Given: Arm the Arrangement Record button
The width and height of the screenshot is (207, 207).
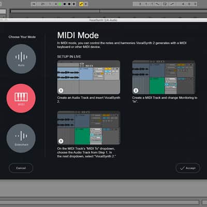Looking at the screenshot, I should pyautogui.click(x=69, y=4).
